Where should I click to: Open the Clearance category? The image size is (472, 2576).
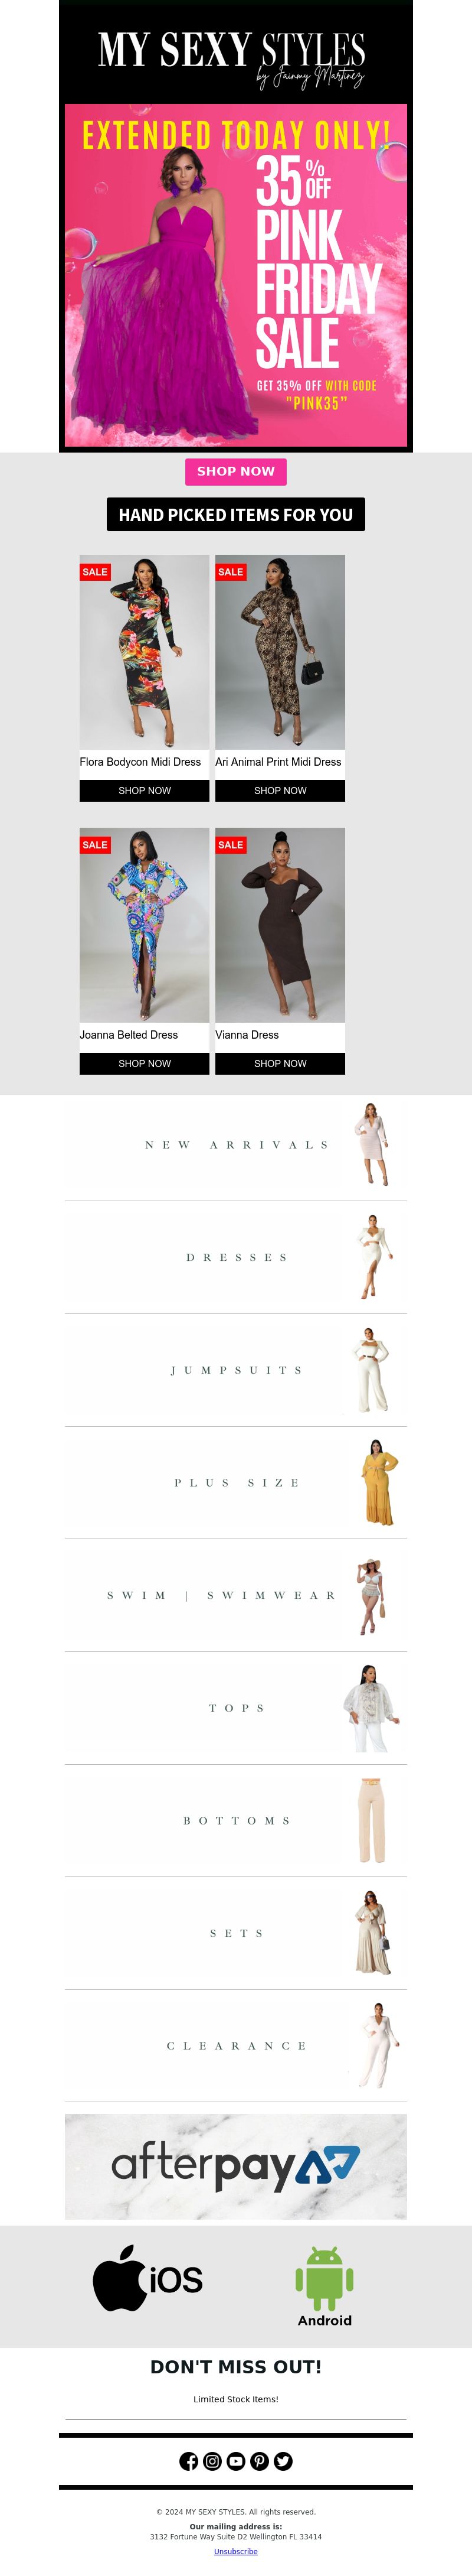coord(235,2046)
